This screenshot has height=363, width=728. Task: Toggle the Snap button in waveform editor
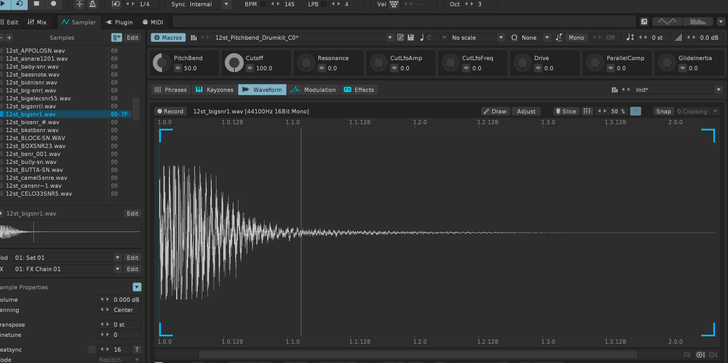click(x=663, y=111)
